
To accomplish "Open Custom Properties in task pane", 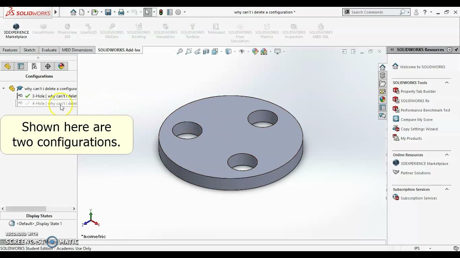I will [x=382, y=107].
